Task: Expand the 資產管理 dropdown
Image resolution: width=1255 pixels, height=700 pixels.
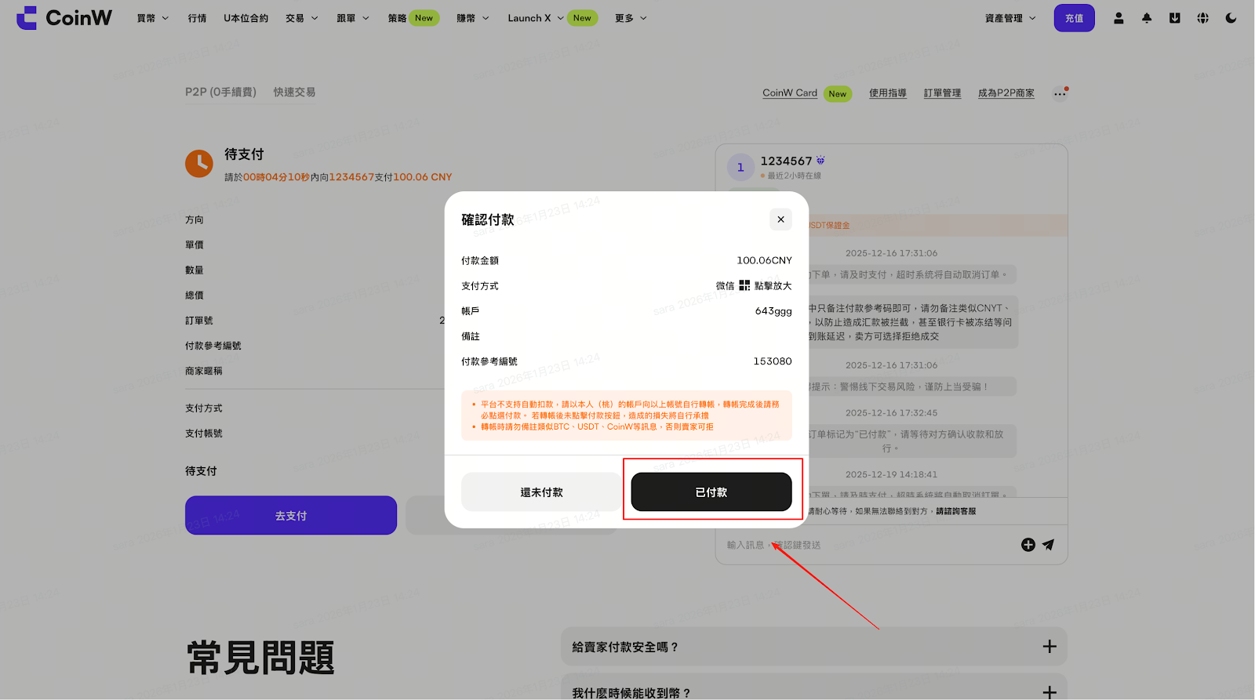Action: tap(1010, 18)
